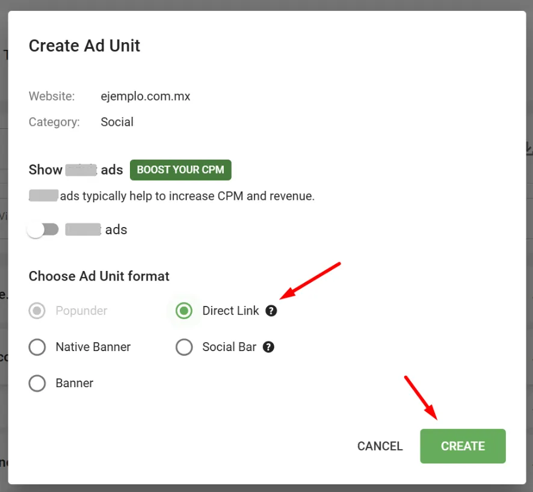Image resolution: width=533 pixels, height=492 pixels.
Task: Click the Social Bar label text
Action: 229,347
